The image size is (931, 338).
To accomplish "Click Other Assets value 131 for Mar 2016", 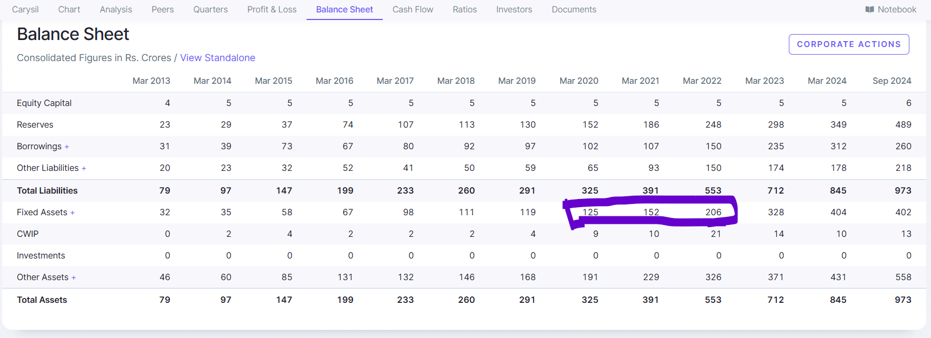I will (x=345, y=277).
